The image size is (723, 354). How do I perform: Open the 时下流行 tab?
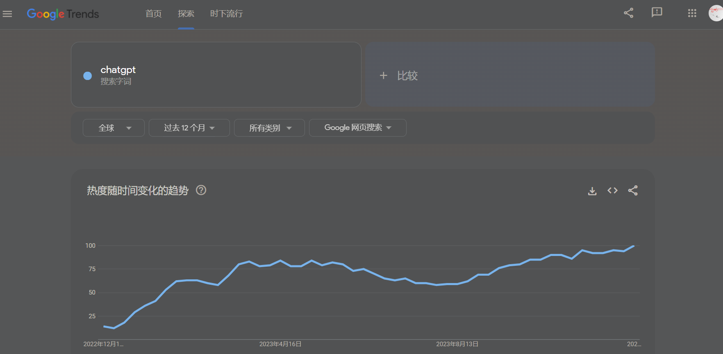[x=226, y=14]
